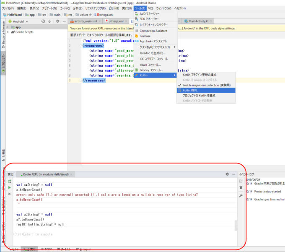Open the Run menu

[x=127, y=8]
